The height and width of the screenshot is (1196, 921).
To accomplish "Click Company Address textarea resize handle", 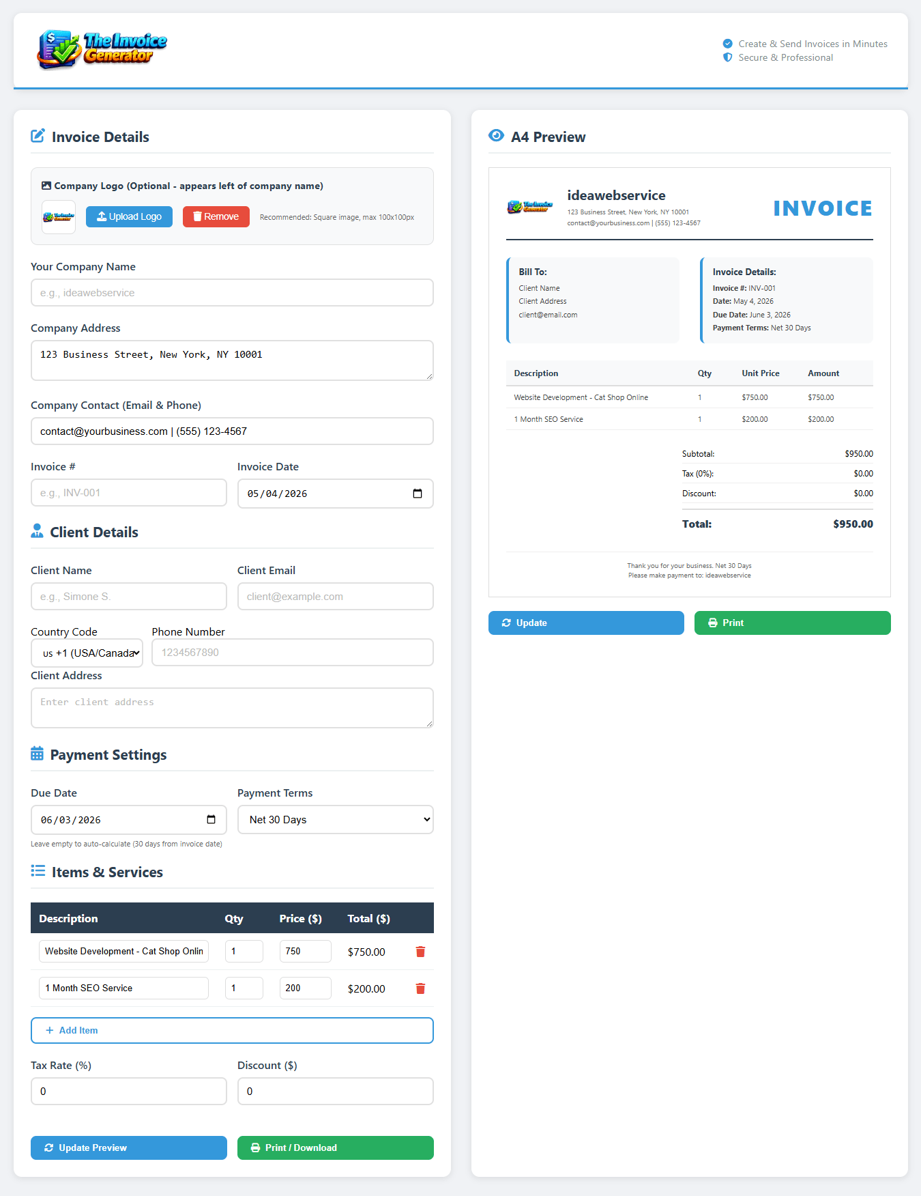I will 429,376.
